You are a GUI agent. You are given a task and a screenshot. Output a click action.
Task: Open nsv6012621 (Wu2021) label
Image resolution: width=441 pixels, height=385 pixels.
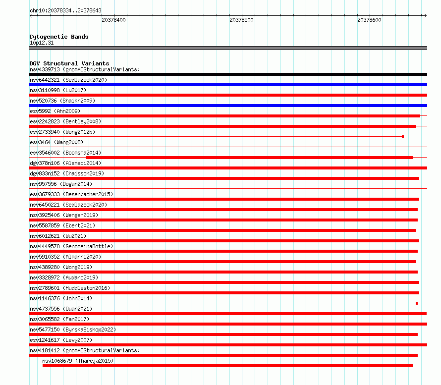click(x=58, y=236)
